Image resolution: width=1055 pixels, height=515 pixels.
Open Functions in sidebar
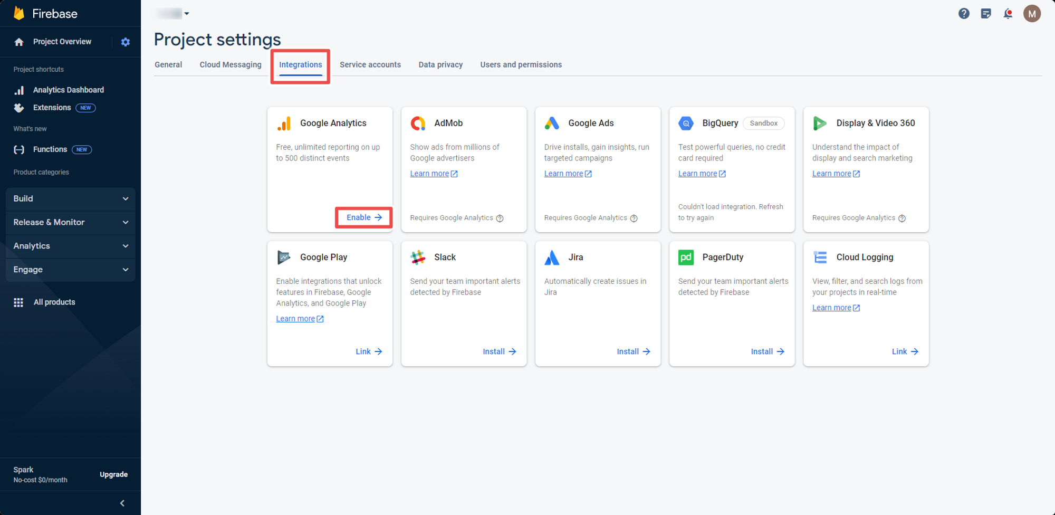(50, 150)
